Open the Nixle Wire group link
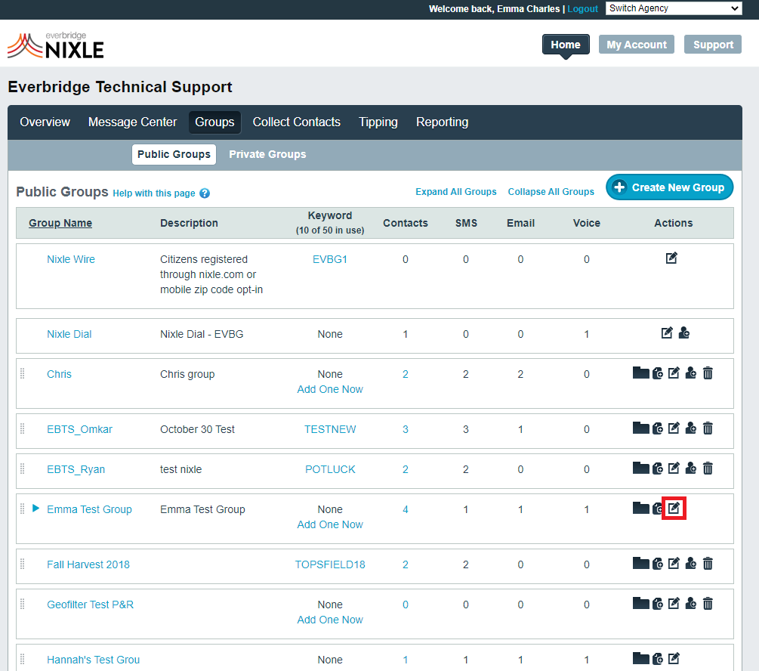Screen dimensions: 759x671 click(x=71, y=259)
